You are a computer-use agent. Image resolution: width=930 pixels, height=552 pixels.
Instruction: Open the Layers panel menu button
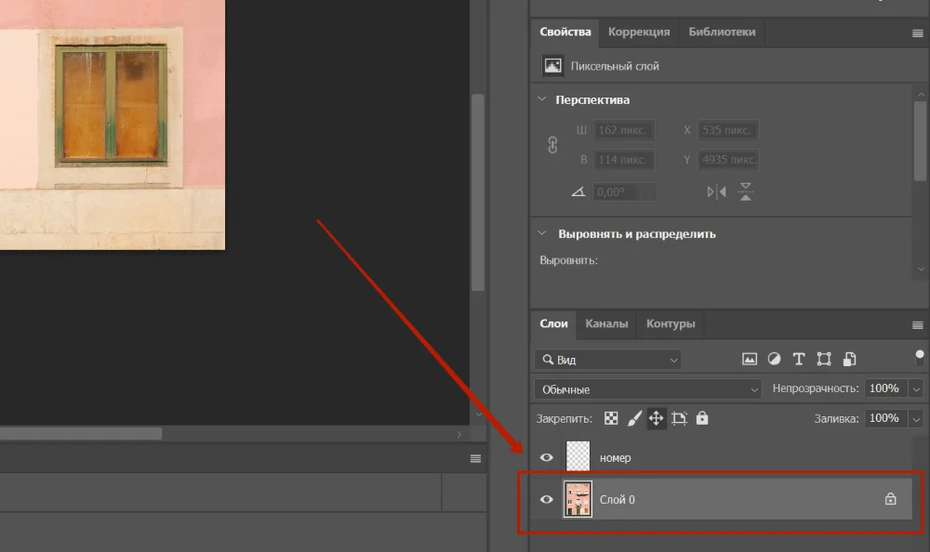point(918,324)
